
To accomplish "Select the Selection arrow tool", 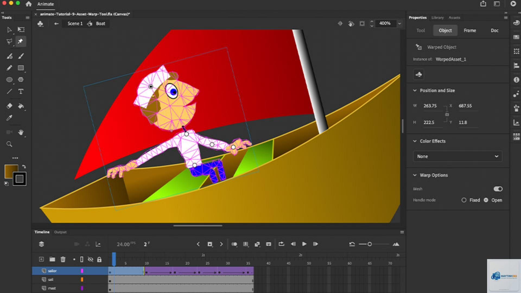I will (x=9, y=30).
